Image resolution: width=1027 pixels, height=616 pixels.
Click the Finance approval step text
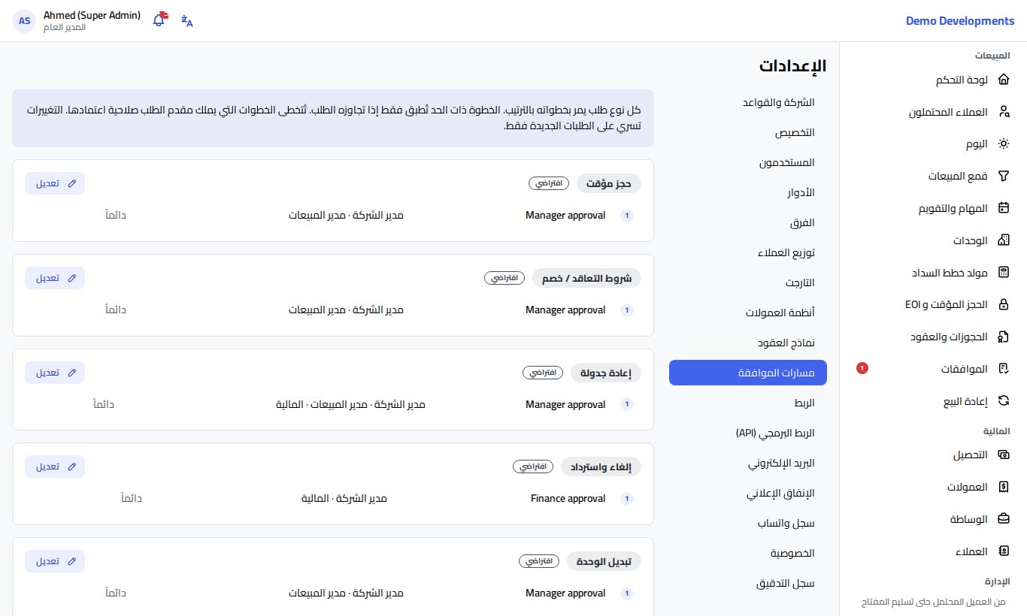[568, 499]
